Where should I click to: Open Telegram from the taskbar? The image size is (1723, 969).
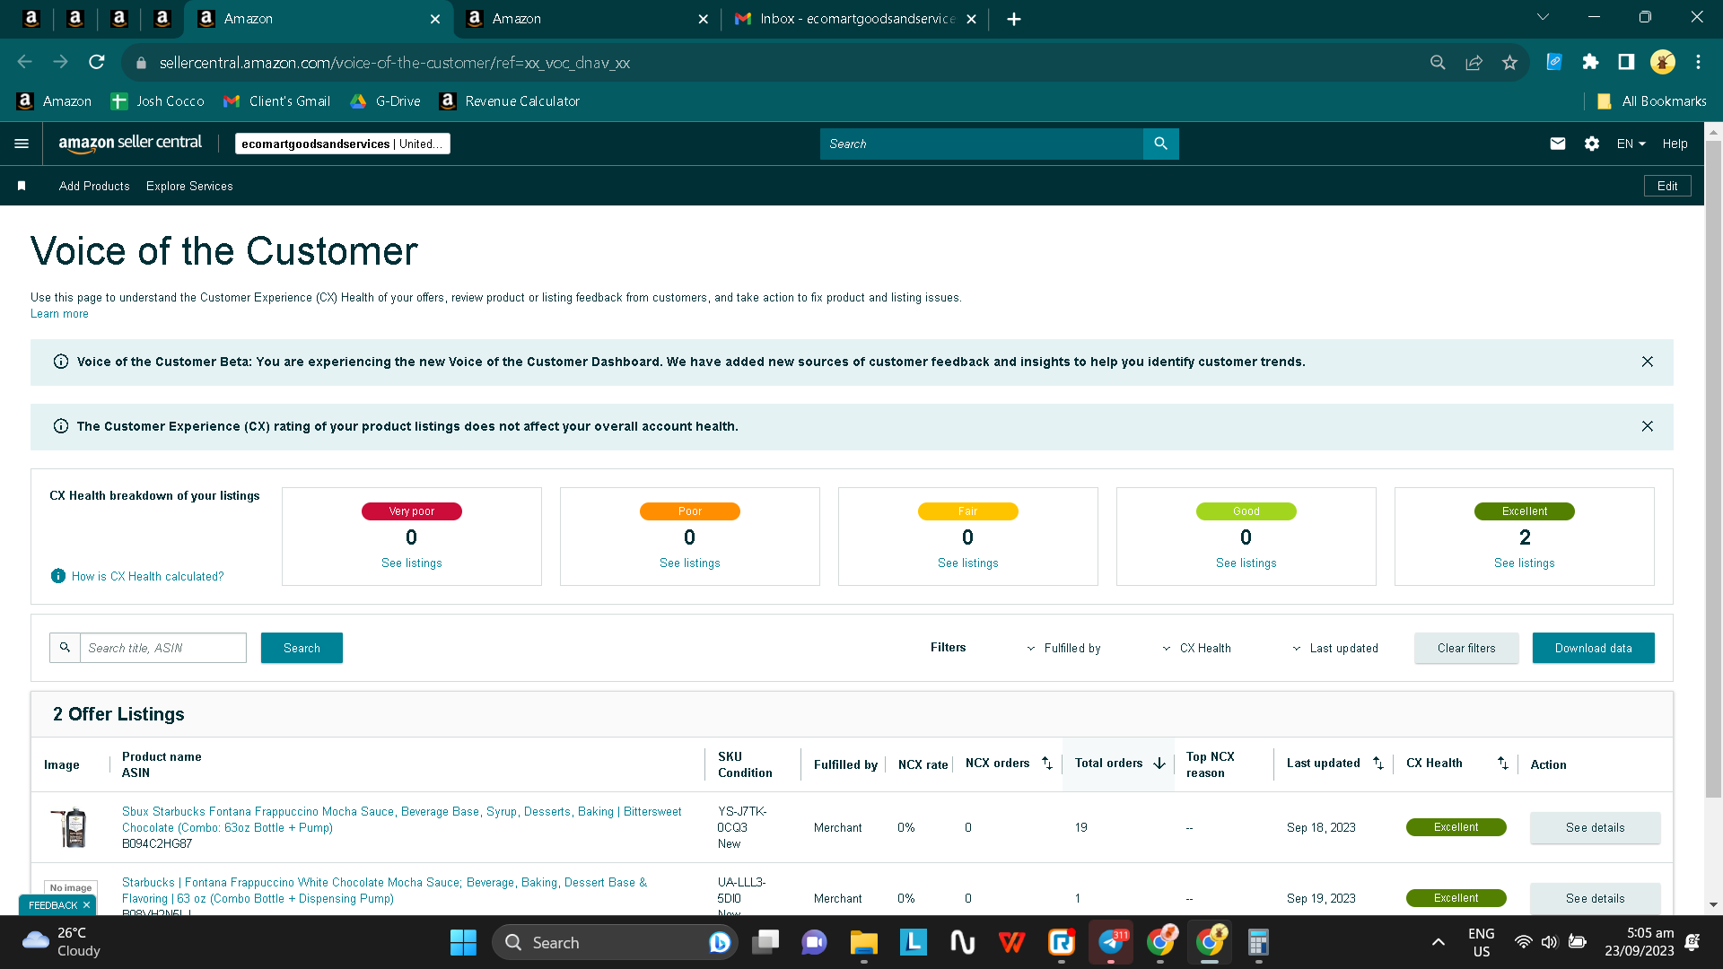coord(1111,942)
